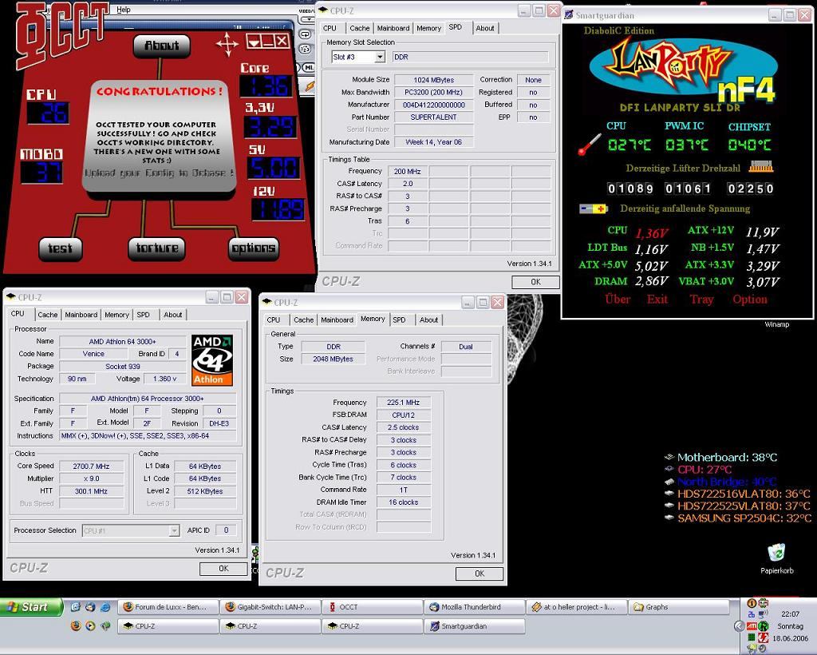Image resolution: width=817 pixels, height=655 pixels.
Task: Click the OCCT 12V reading display
Action: point(278,209)
